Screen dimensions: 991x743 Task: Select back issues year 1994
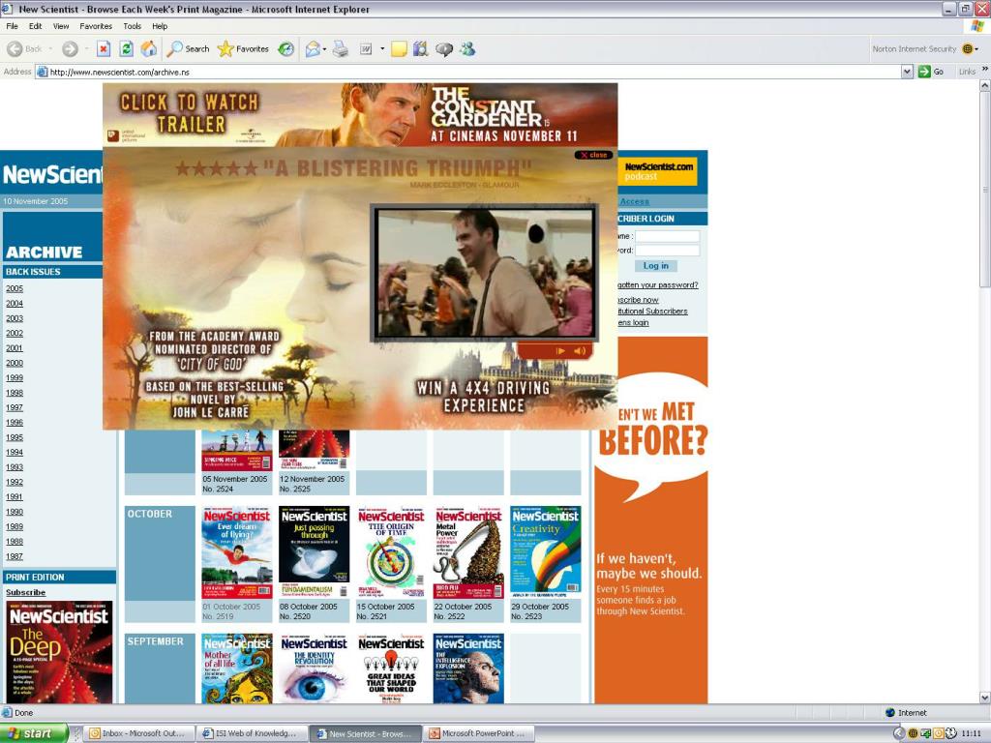15,453
